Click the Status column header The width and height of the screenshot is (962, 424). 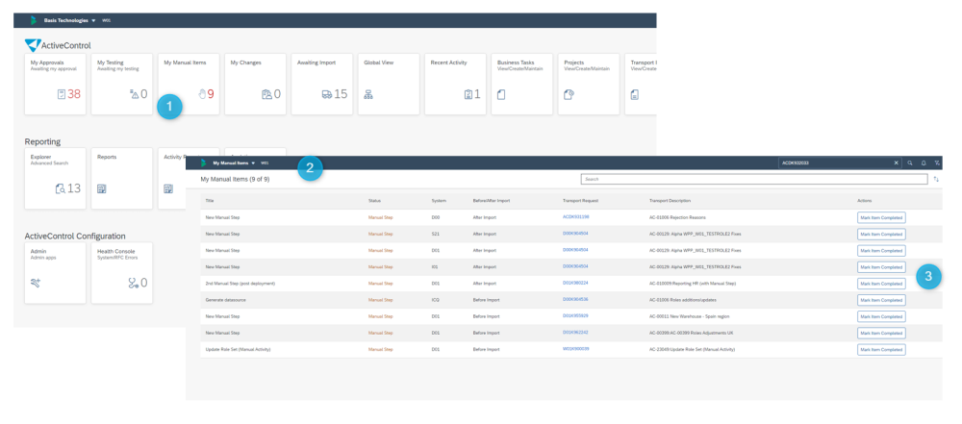[374, 201]
